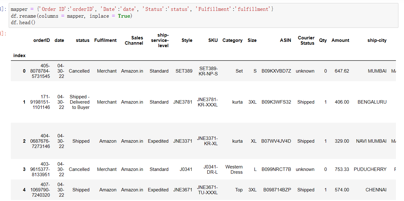Click the BENGALURU ship-city cell
This screenshot has height=201, width=404.
372,102
